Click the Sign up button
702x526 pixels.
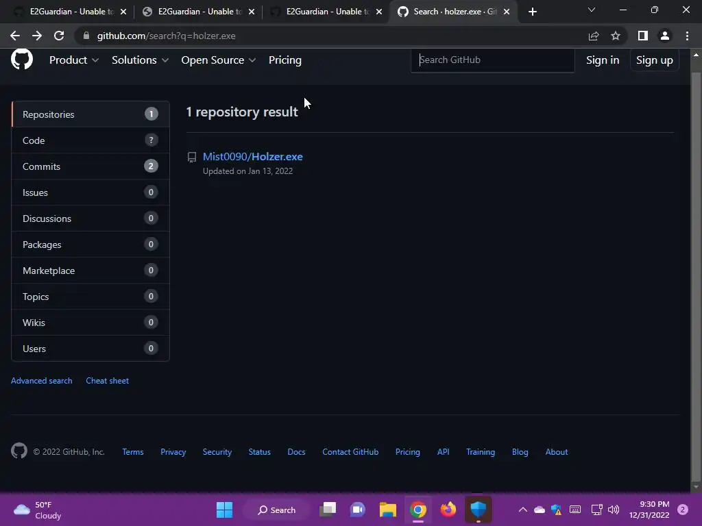pos(654,60)
